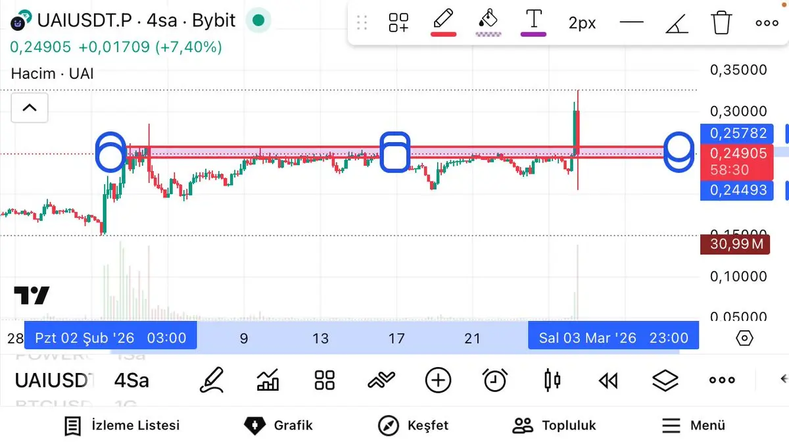Open time axis settings hexagon icon

tap(744, 338)
